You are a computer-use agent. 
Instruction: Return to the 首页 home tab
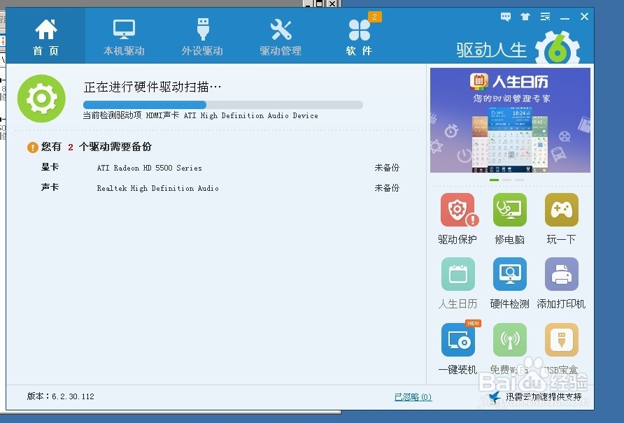coord(45,35)
